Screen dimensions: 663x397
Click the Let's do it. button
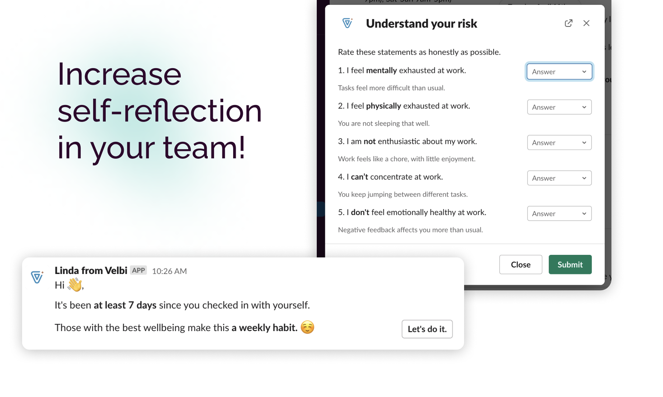[427, 329]
